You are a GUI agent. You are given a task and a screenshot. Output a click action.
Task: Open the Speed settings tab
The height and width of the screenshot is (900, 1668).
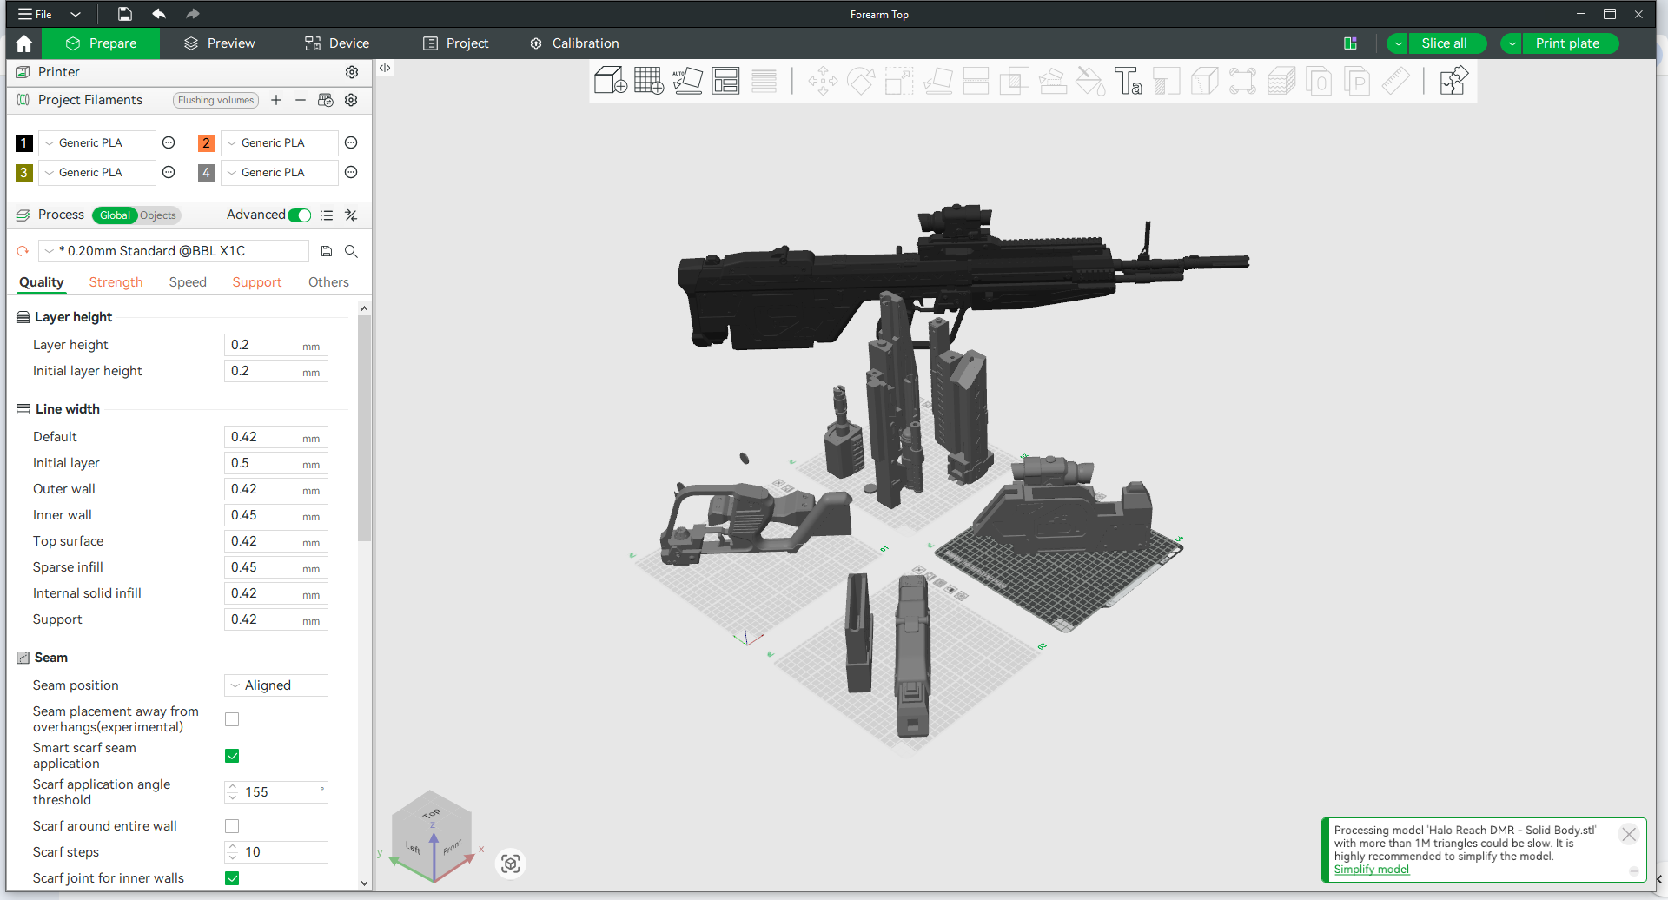coord(188,282)
